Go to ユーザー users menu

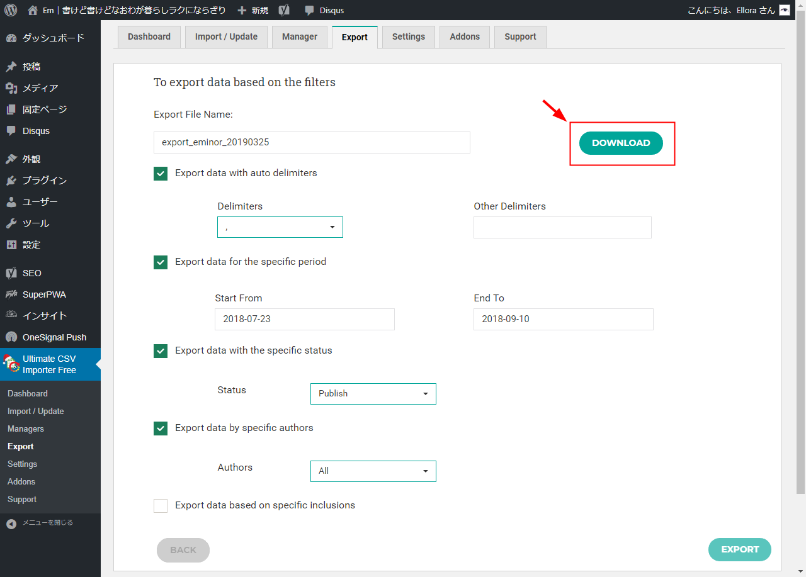(50, 202)
